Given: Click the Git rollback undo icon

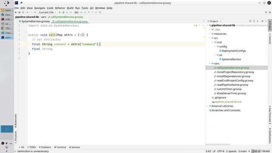Looking at the screenshot, I should [x=100, y=12].
